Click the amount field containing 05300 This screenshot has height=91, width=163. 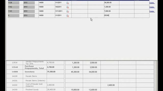112,16
